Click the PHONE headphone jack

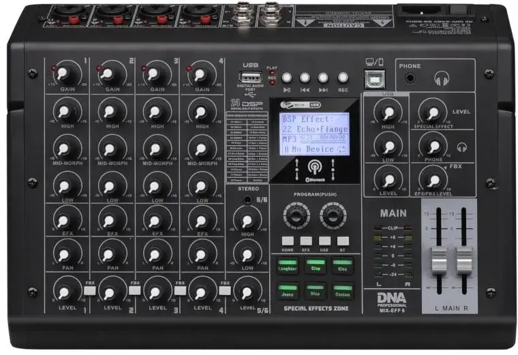click(410, 78)
